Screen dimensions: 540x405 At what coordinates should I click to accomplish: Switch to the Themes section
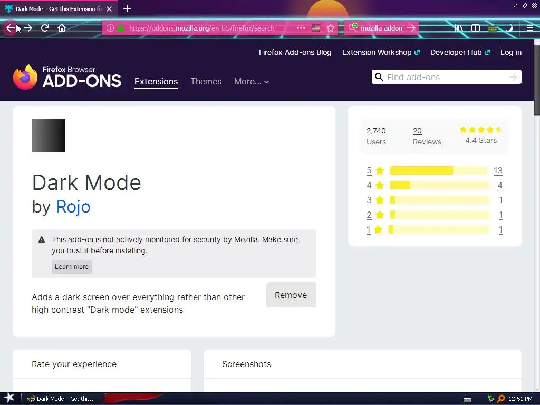[206, 82]
